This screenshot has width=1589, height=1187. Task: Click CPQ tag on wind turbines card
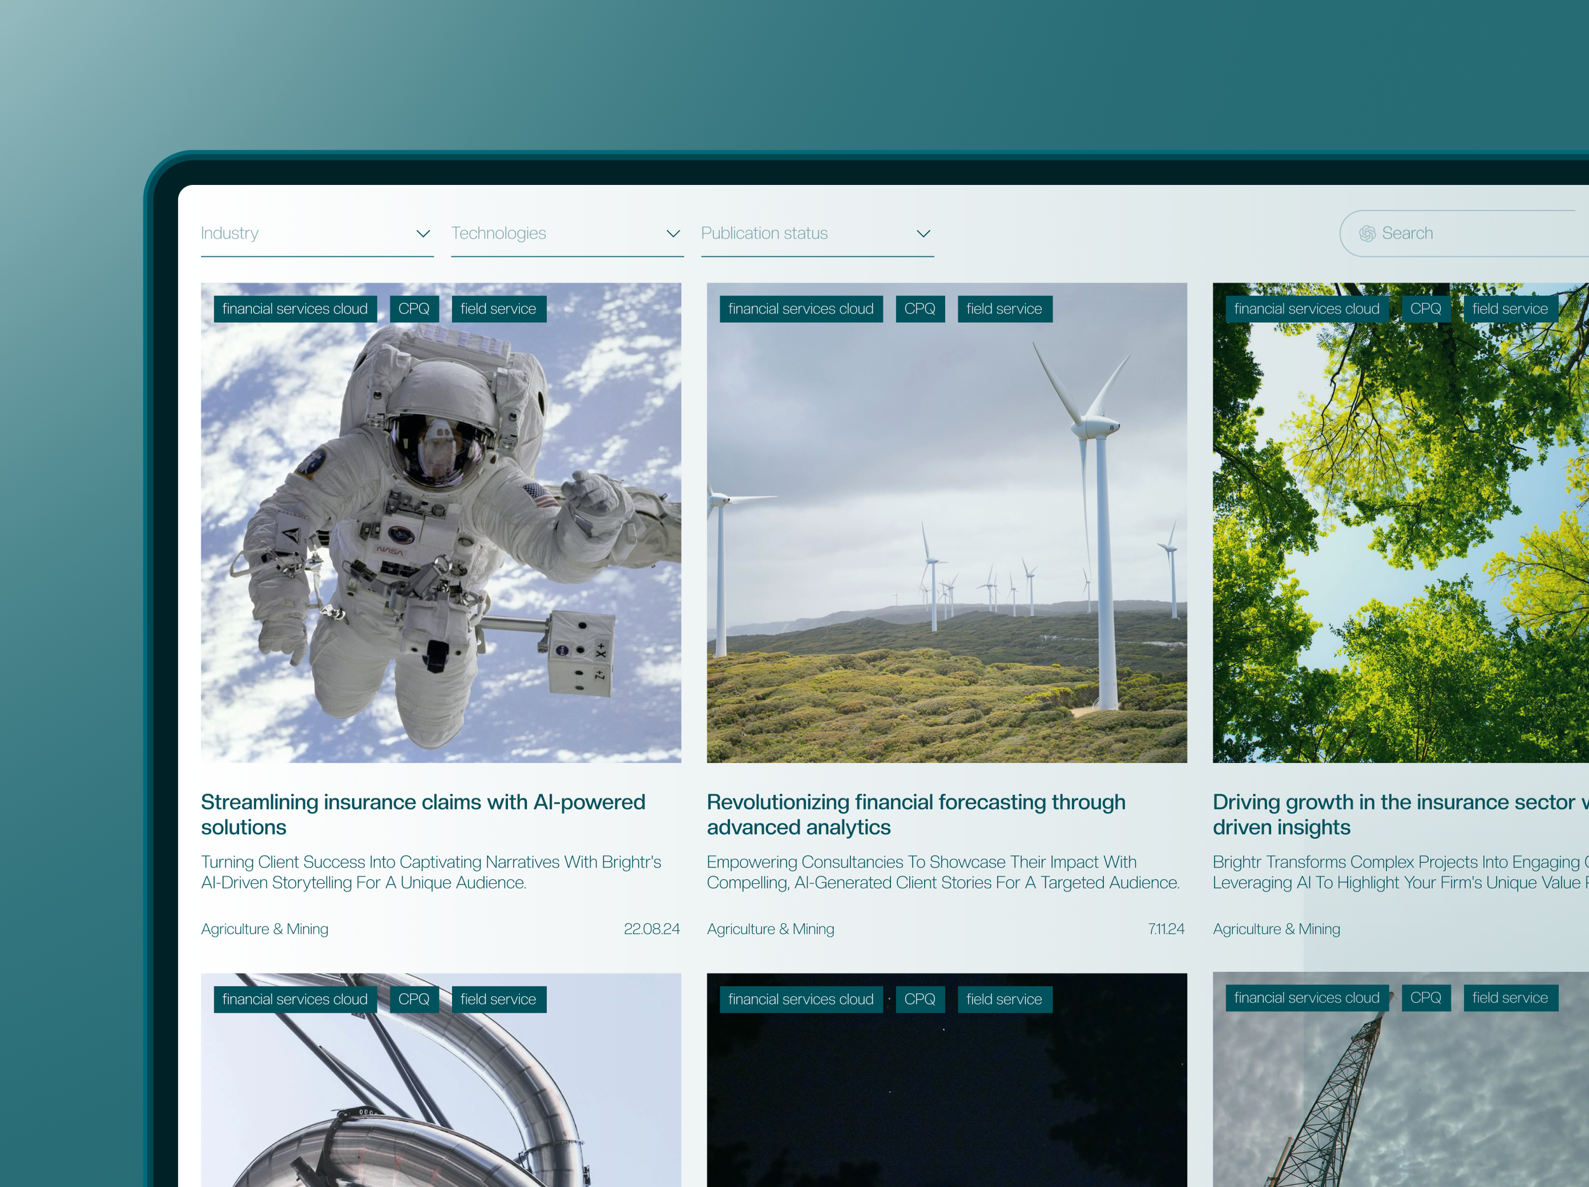coord(920,309)
